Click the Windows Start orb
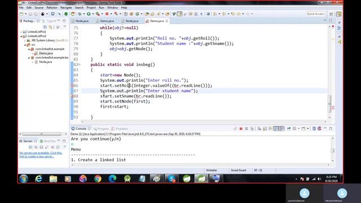The height and width of the screenshot is (203, 361). coord(24,179)
